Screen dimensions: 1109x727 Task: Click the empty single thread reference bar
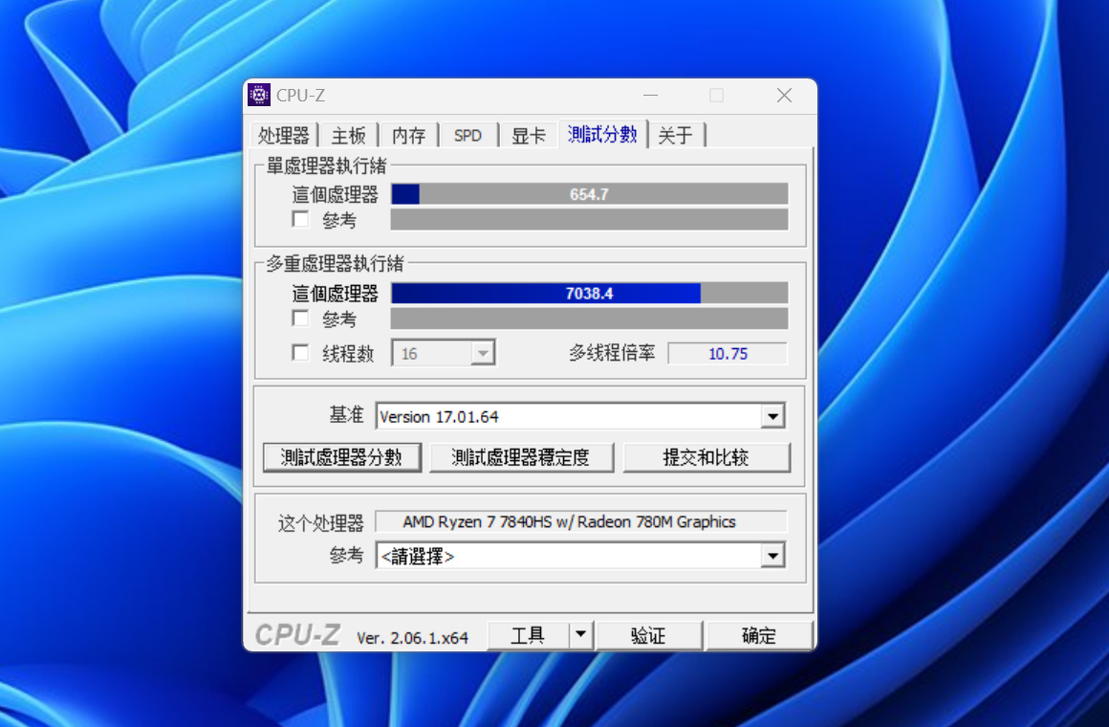tap(589, 219)
